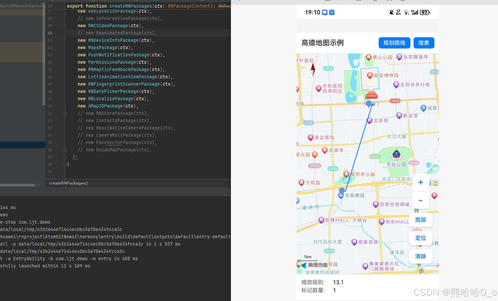
Task: Click the route end marker at 北京南站
Action: [342, 191]
